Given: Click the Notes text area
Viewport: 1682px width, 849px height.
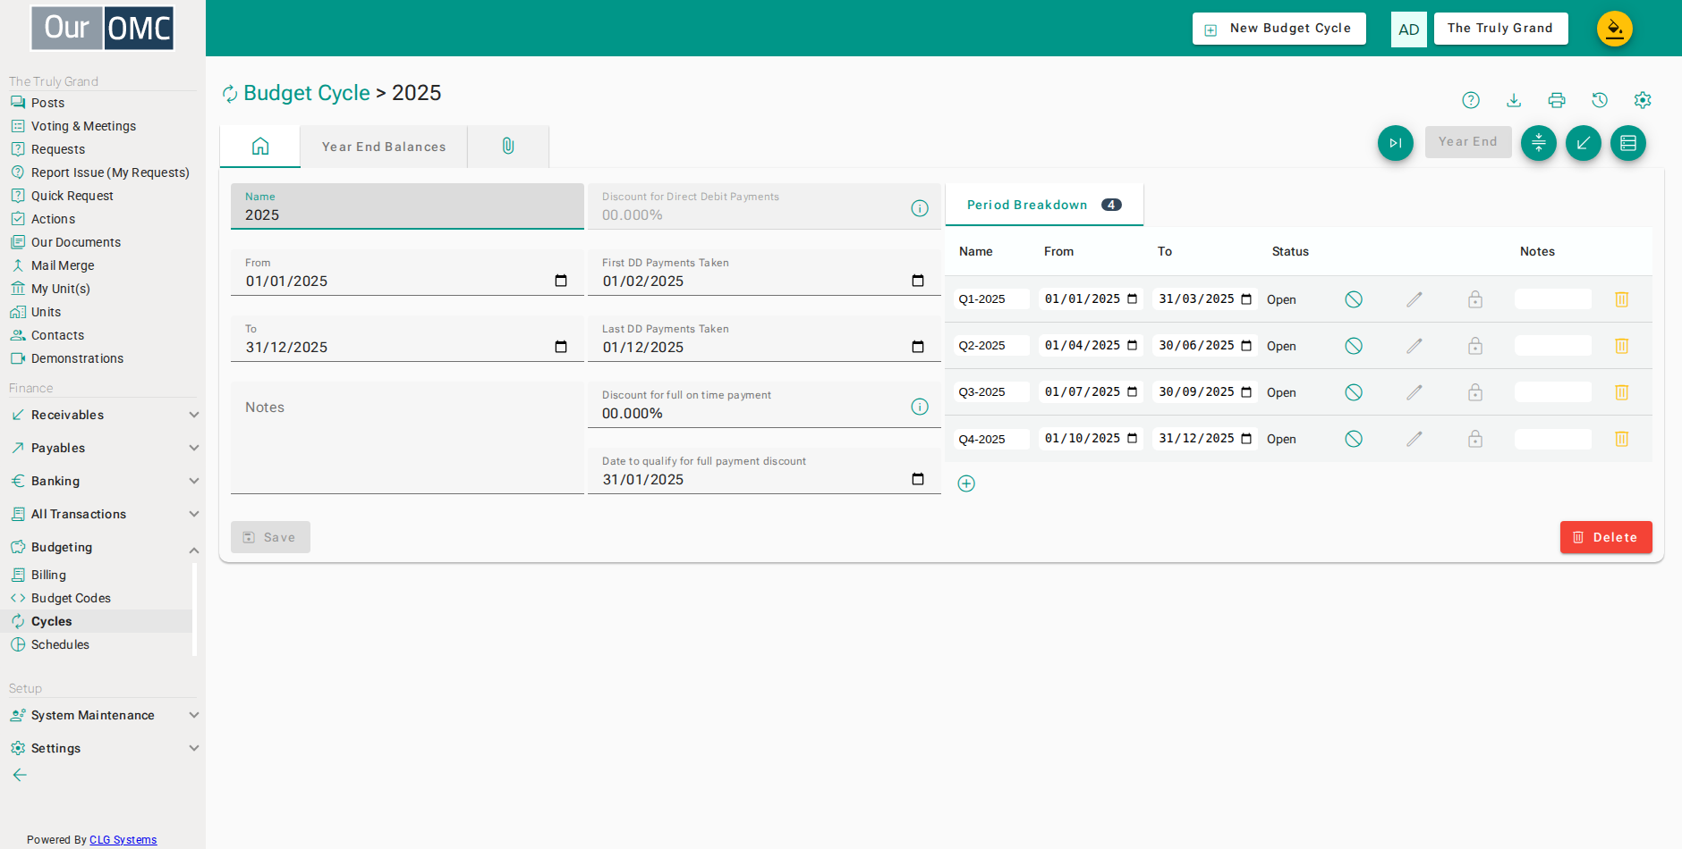Looking at the screenshot, I should pos(407,438).
